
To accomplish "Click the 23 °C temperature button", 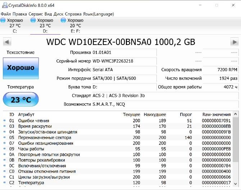I will click(21, 99).
